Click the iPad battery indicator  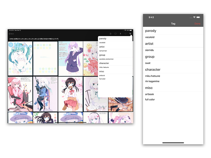(x=131, y=30)
